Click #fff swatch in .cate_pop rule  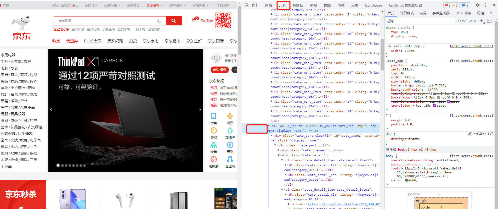coord(427,90)
